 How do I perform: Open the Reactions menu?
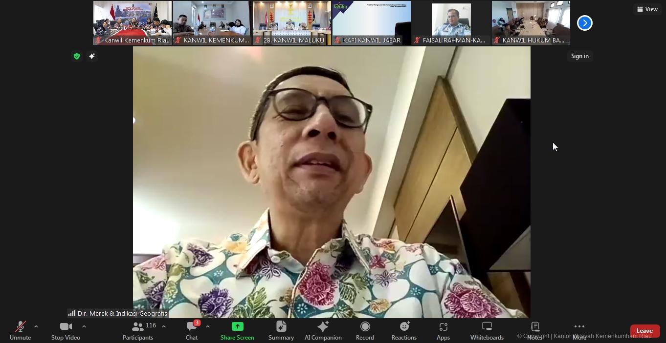[404, 330]
